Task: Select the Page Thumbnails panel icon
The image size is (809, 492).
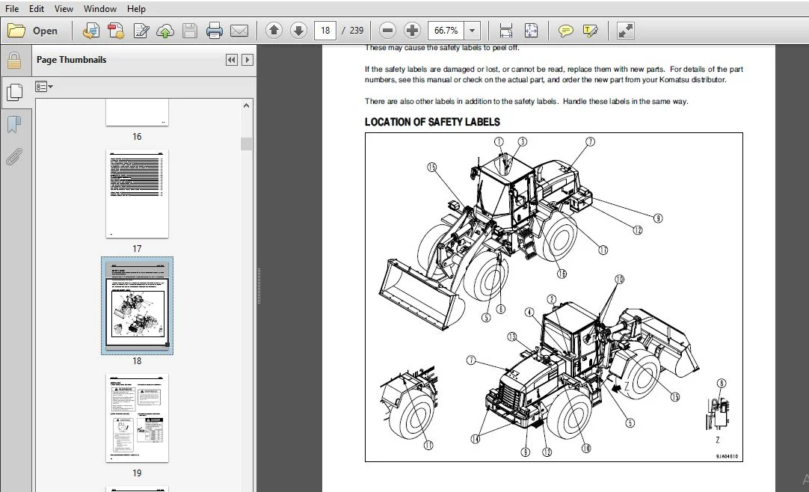Action: click(14, 92)
